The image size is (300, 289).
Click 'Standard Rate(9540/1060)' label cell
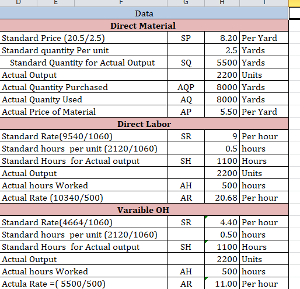pos(83,136)
